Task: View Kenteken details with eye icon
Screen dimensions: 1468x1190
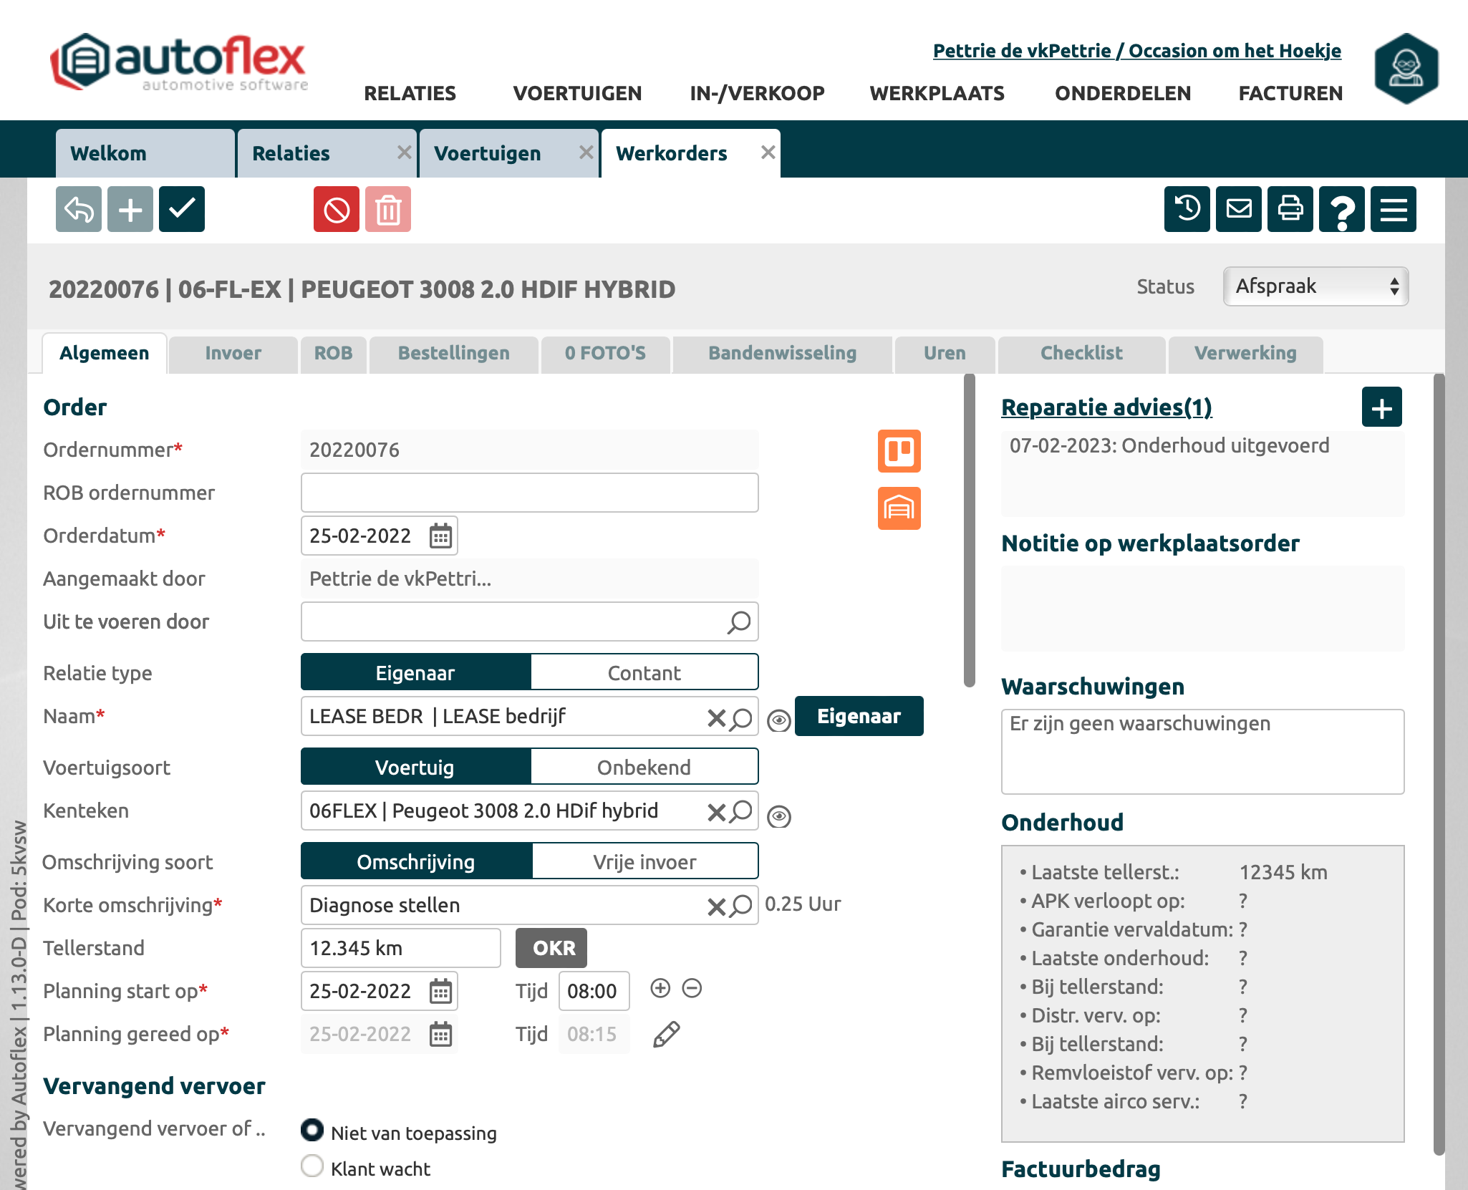Action: pyautogui.click(x=778, y=816)
